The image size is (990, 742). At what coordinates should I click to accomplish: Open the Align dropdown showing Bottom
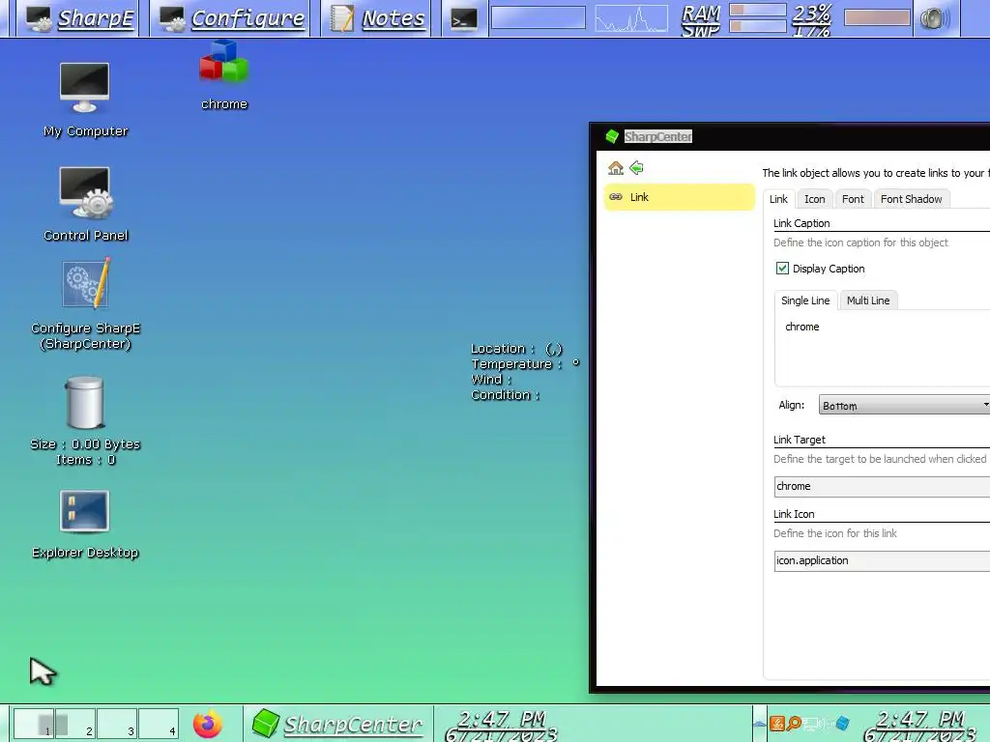click(904, 405)
